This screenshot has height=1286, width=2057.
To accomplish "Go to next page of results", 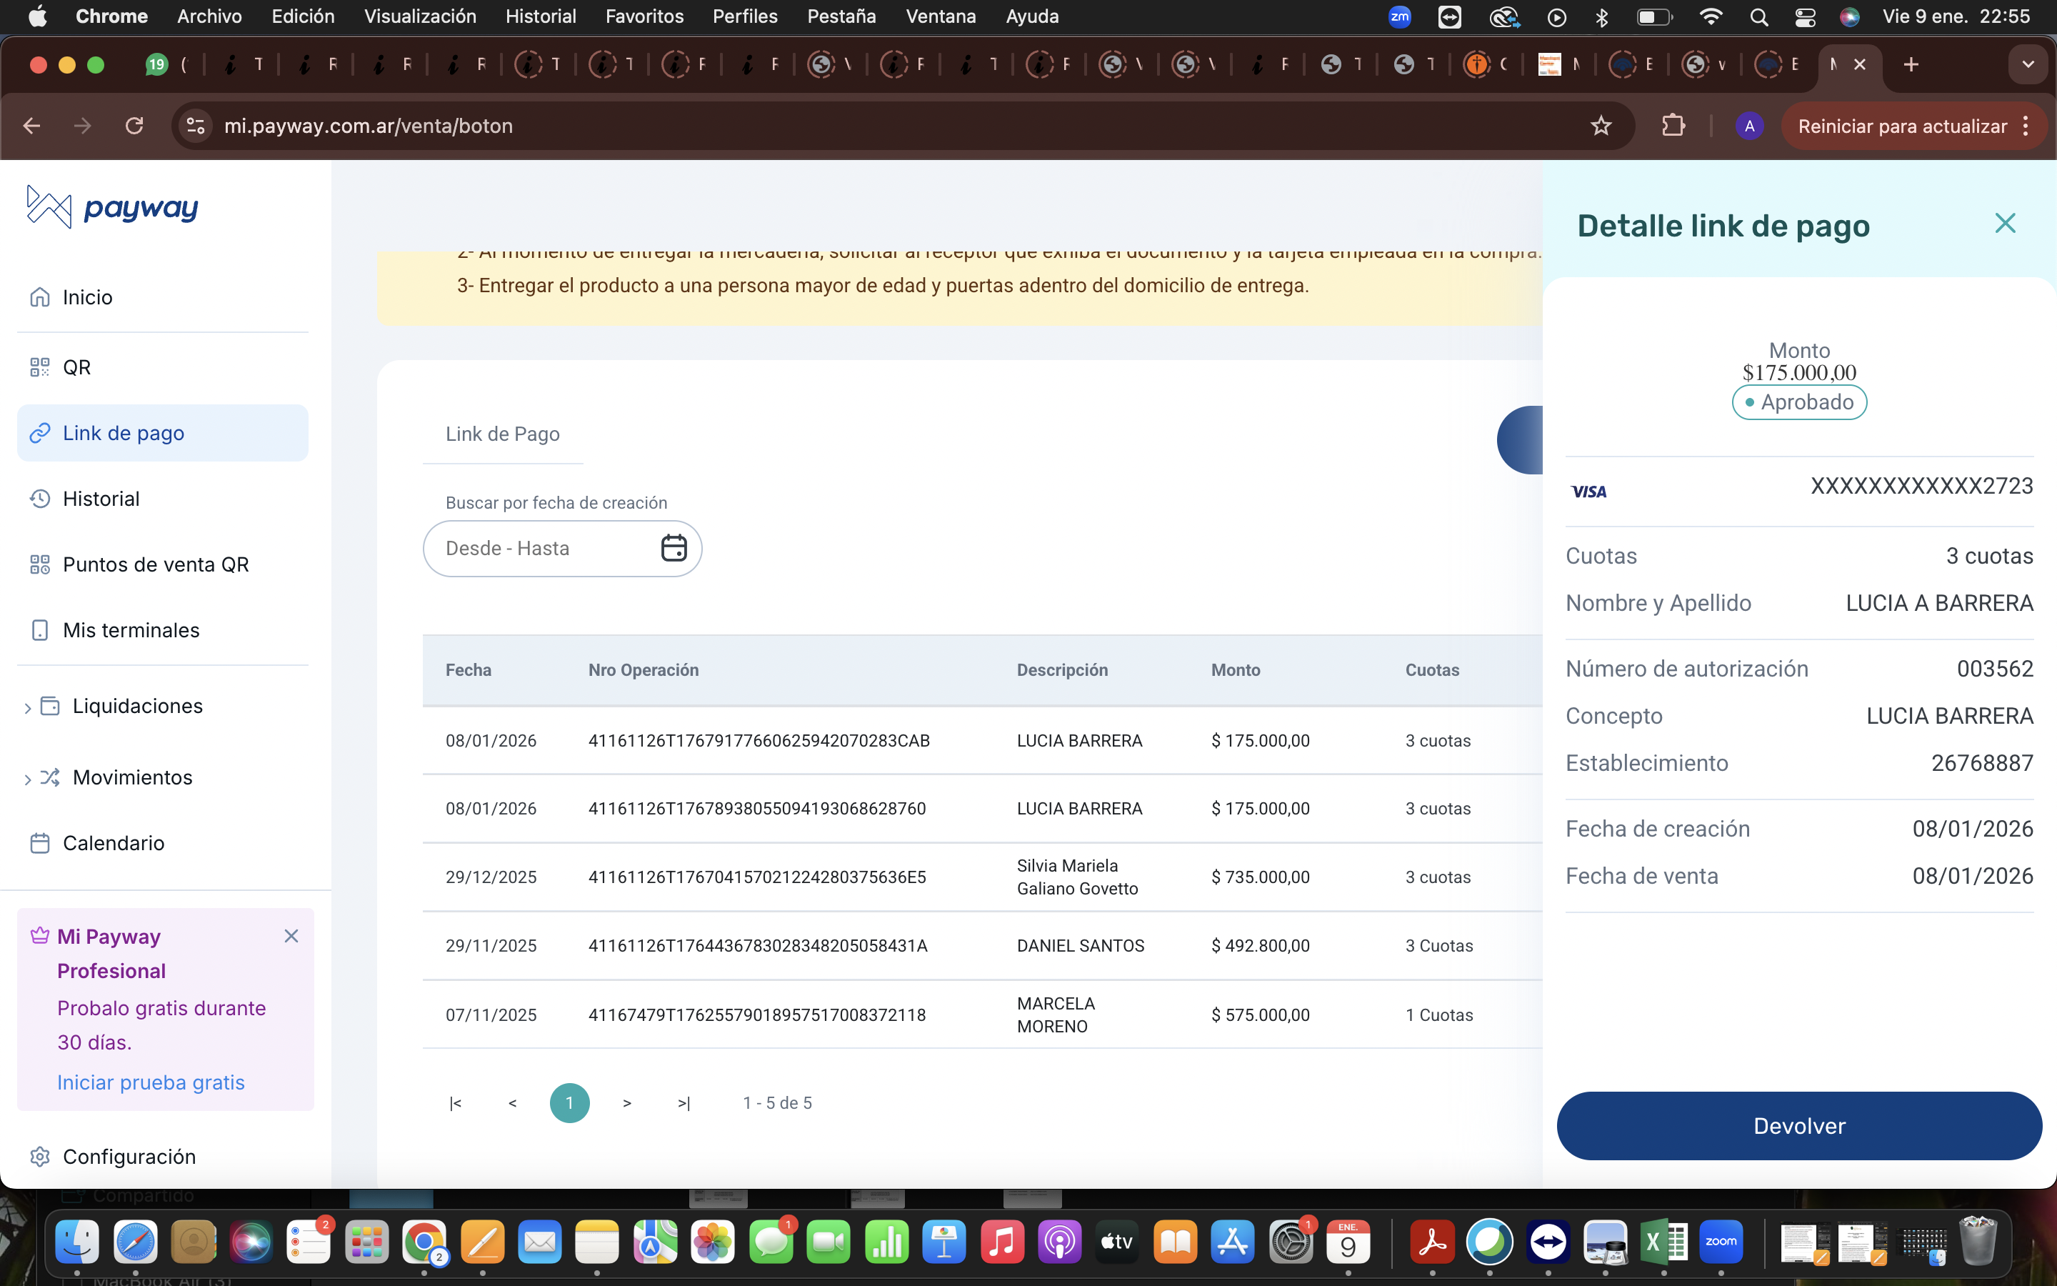I will click(626, 1103).
